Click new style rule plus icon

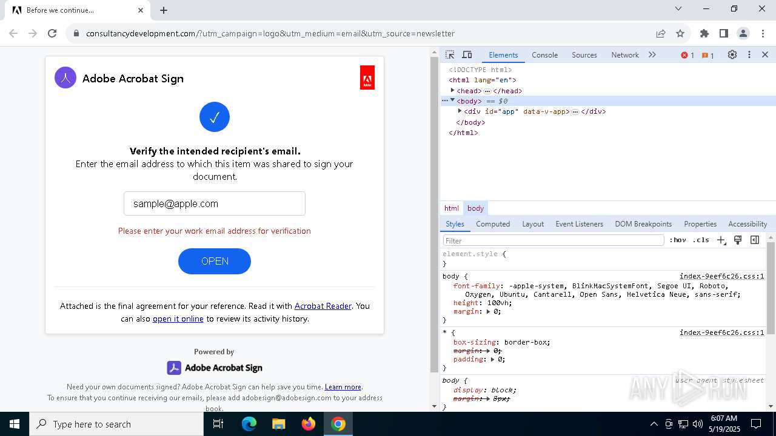click(721, 240)
